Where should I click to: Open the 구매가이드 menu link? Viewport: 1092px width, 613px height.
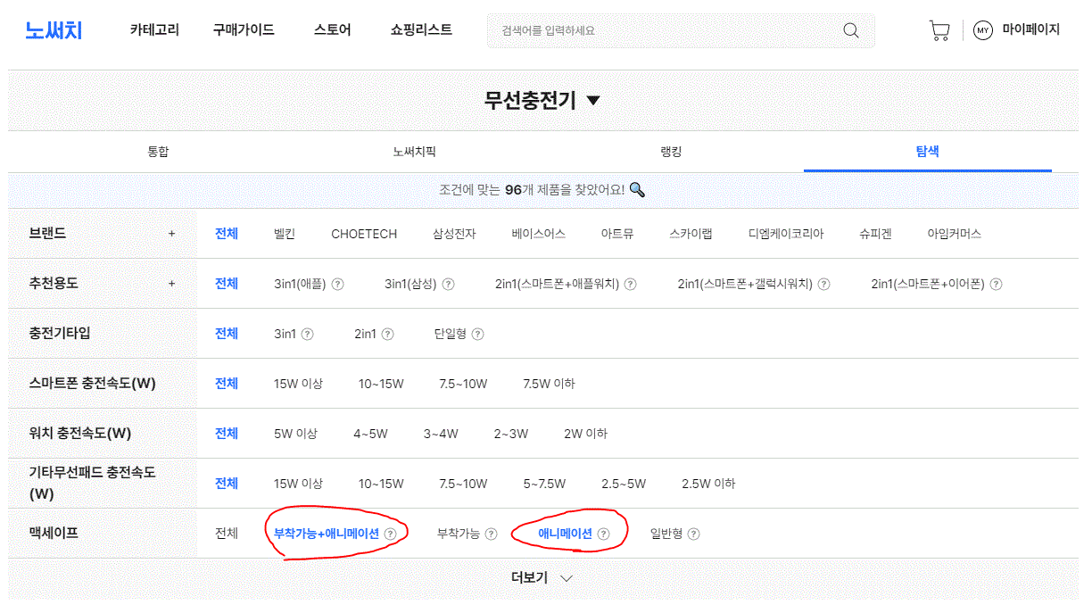[244, 29]
